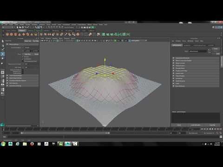Screen dimensions: 223x167
Task: Toggle the third checkbox under the Pivot buttons
Action: 23,61
